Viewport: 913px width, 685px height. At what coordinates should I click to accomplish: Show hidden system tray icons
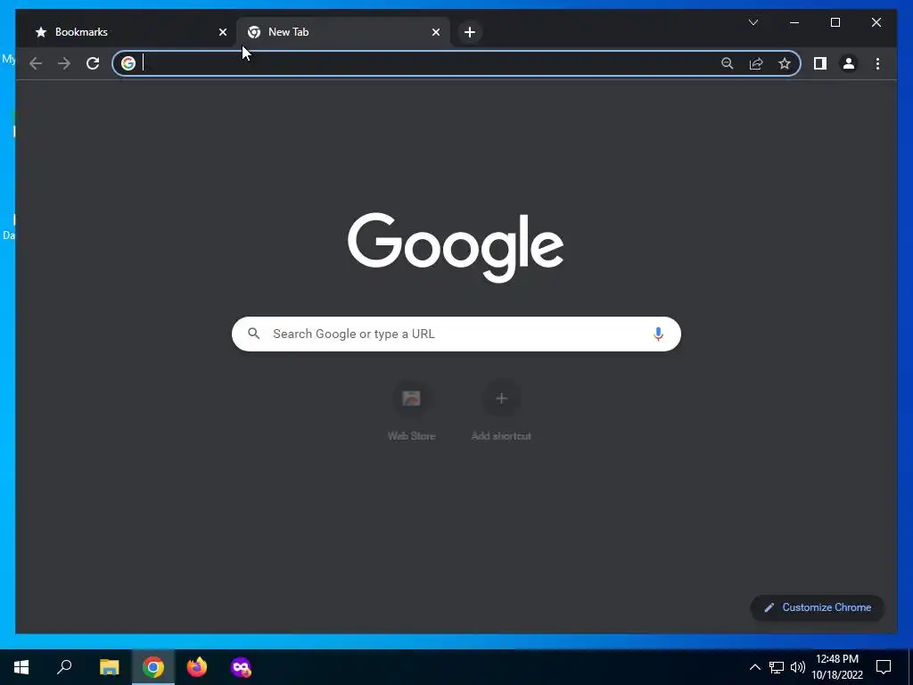coord(754,667)
